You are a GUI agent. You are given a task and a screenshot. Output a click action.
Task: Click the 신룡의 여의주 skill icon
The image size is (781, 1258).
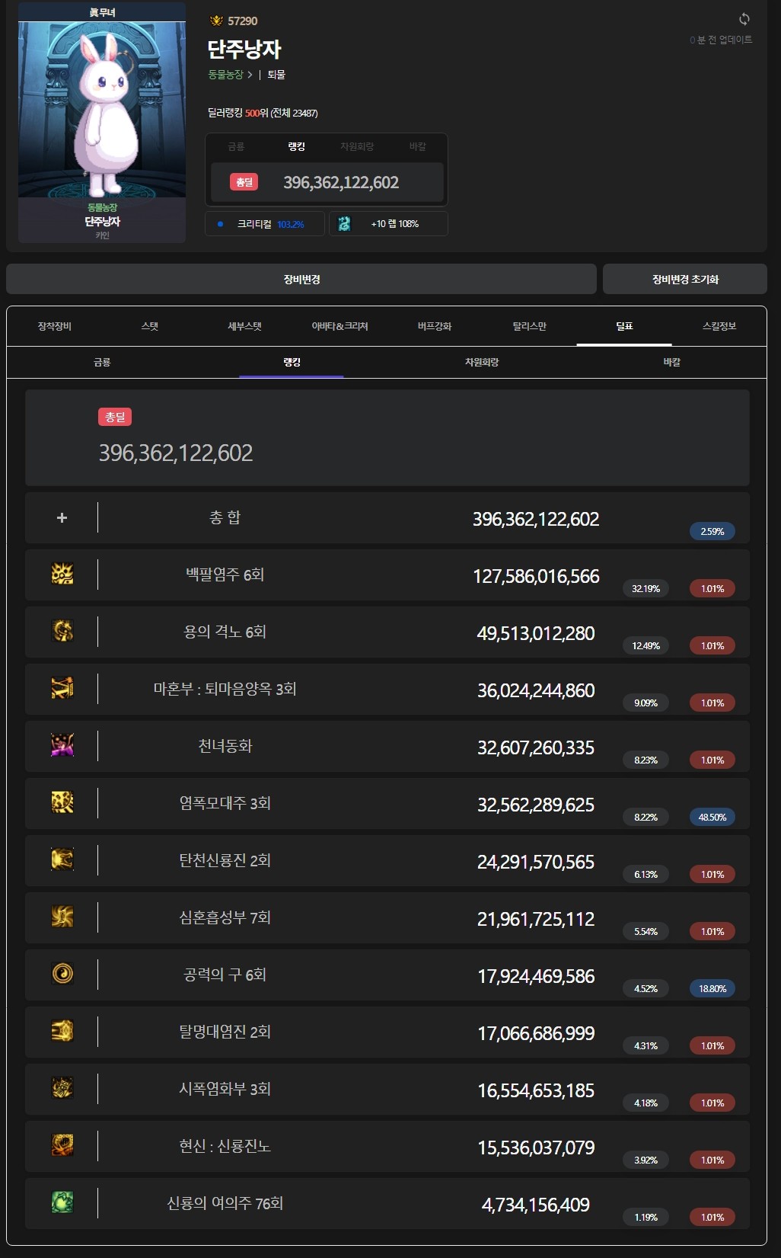(x=62, y=1202)
